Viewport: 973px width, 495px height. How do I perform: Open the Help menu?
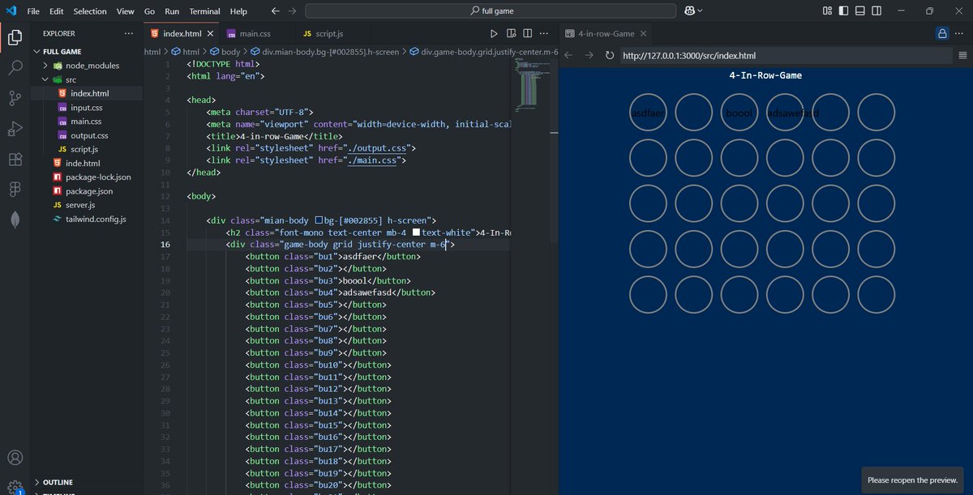tap(238, 11)
